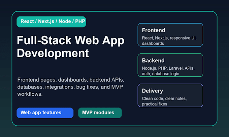Click 'Node.js, PHP, Laravel, APIs' description text

(x=168, y=71)
